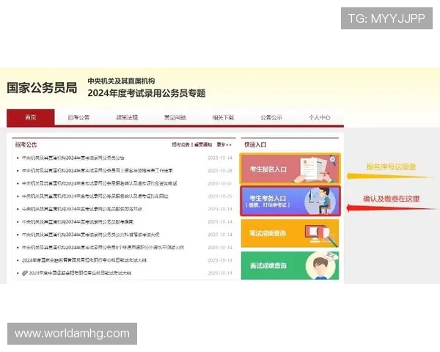Viewport: 440px width, 352px height.
Task: Go to the 常见问题 tab
Action: 175,117
